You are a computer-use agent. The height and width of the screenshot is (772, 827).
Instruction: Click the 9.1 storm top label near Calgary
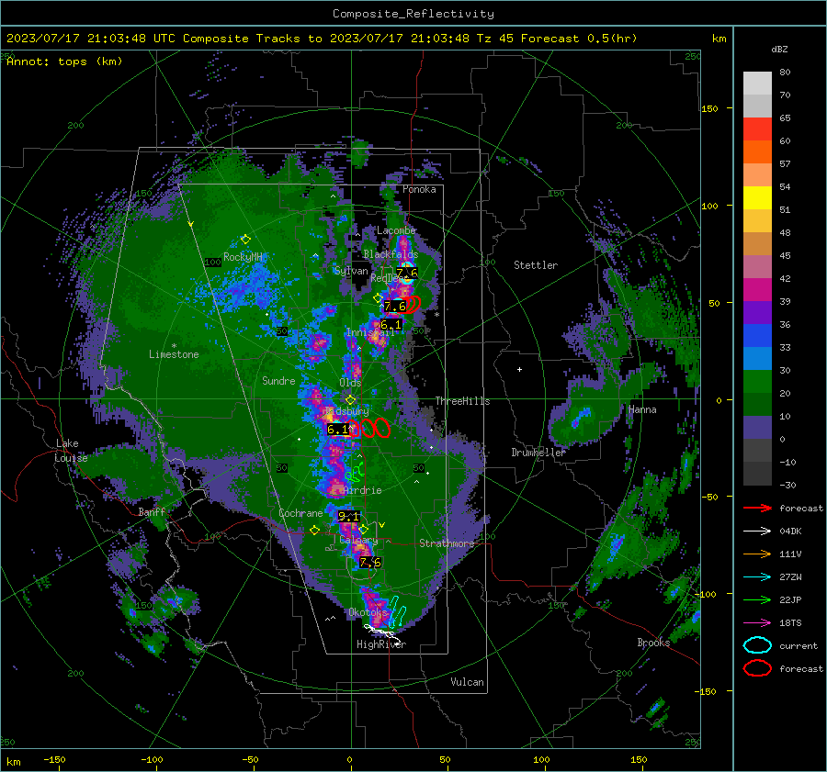click(x=348, y=517)
